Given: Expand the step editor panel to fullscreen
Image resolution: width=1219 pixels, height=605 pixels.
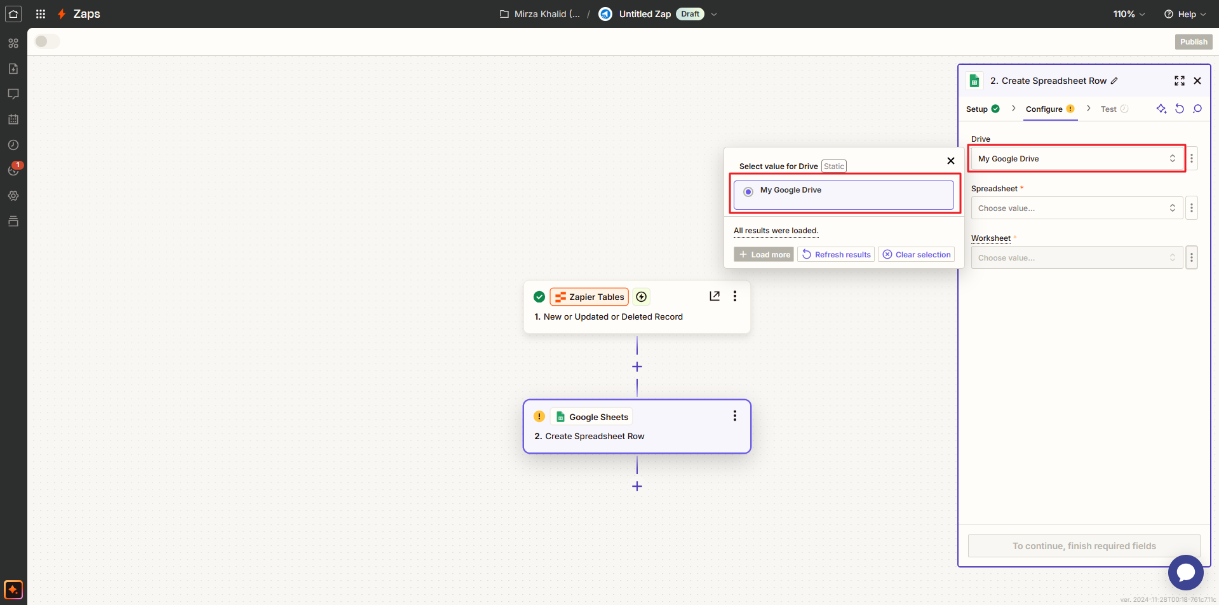Looking at the screenshot, I should [x=1179, y=81].
